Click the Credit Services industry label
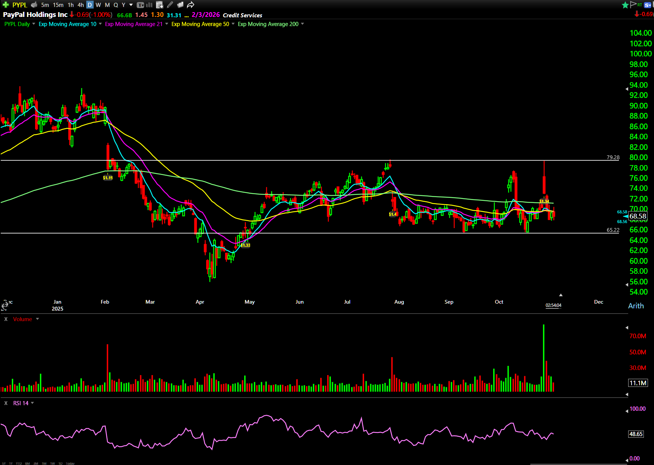 (x=242, y=15)
